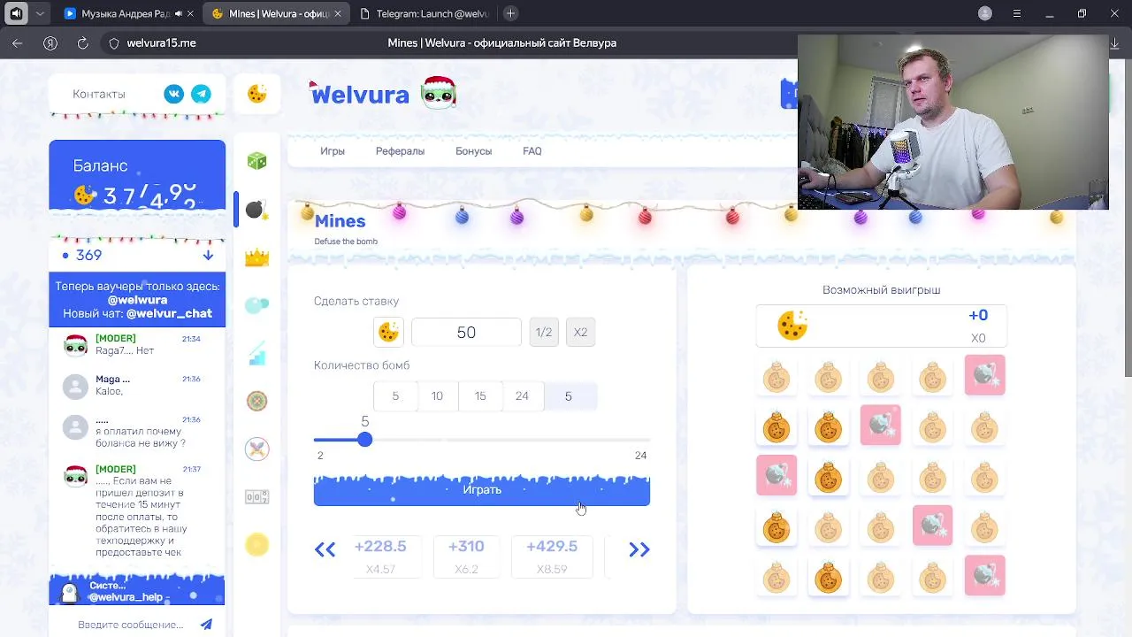
Task: Select 24 bombs preset
Action: (522, 395)
